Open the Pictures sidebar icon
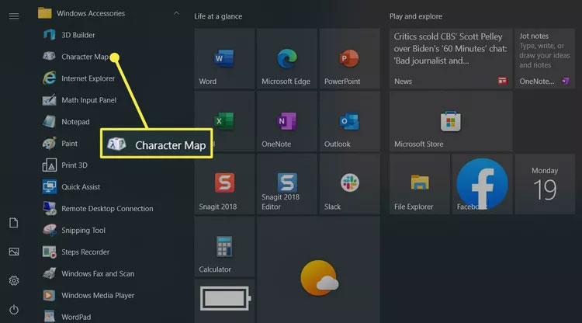Viewport: 582px width, 323px height. (14, 252)
